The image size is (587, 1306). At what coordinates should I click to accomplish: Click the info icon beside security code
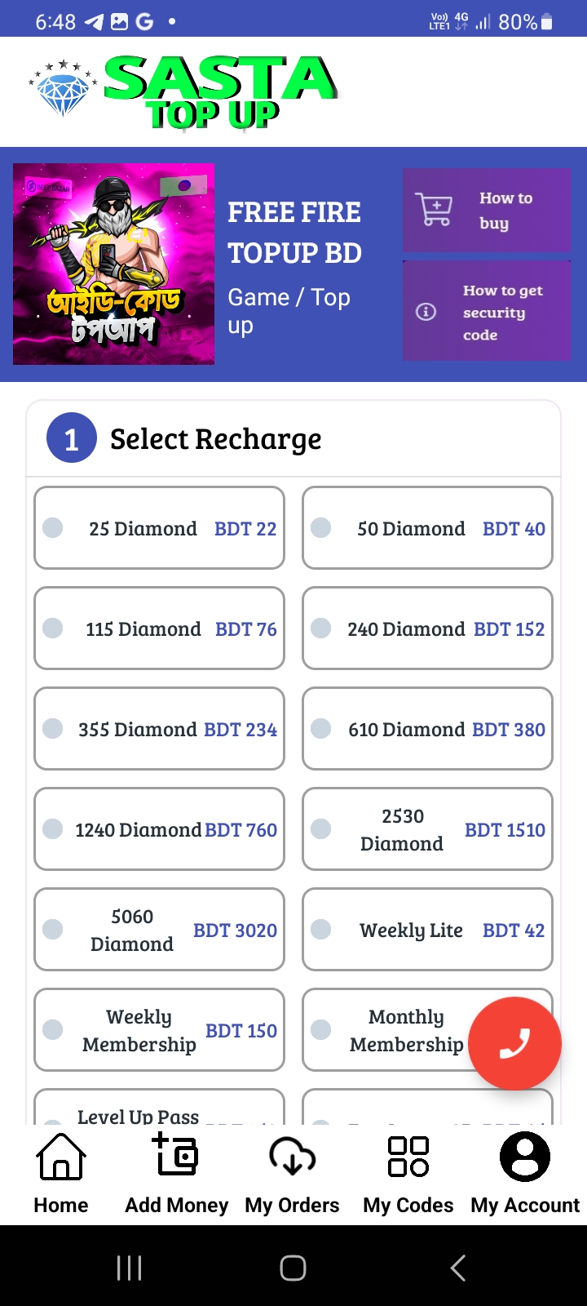click(x=426, y=312)
